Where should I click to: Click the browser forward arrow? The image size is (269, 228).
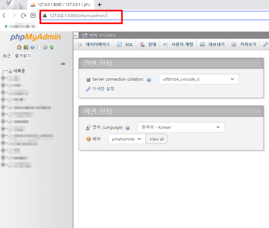(x=14, y=16)
